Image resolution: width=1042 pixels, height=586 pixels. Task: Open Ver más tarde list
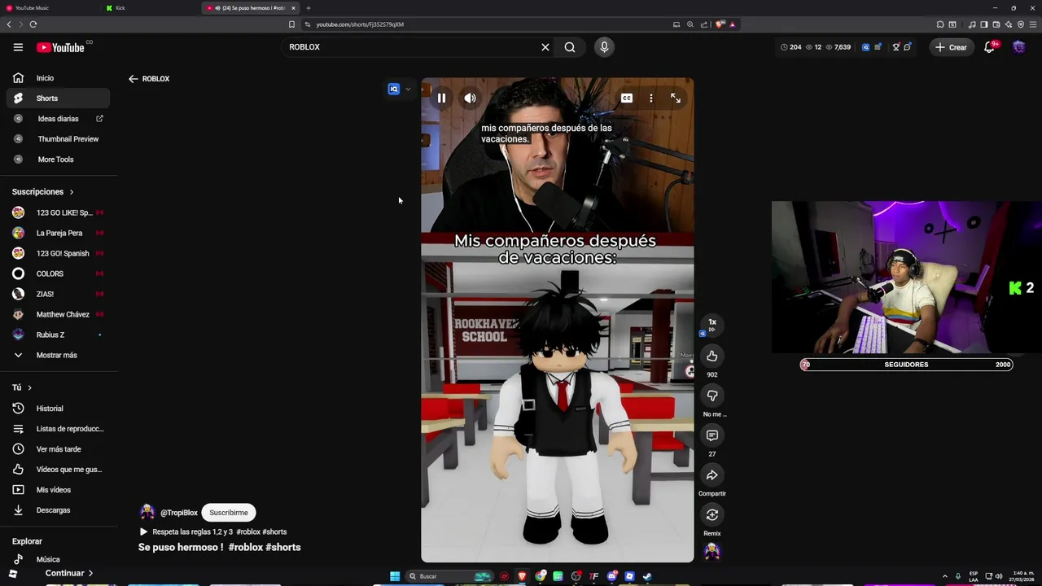tap(58, 449)
